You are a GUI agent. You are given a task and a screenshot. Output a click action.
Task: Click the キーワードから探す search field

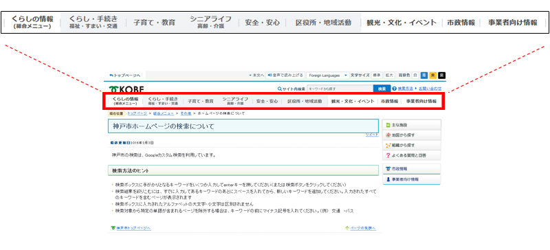click(x=340, y=89)
